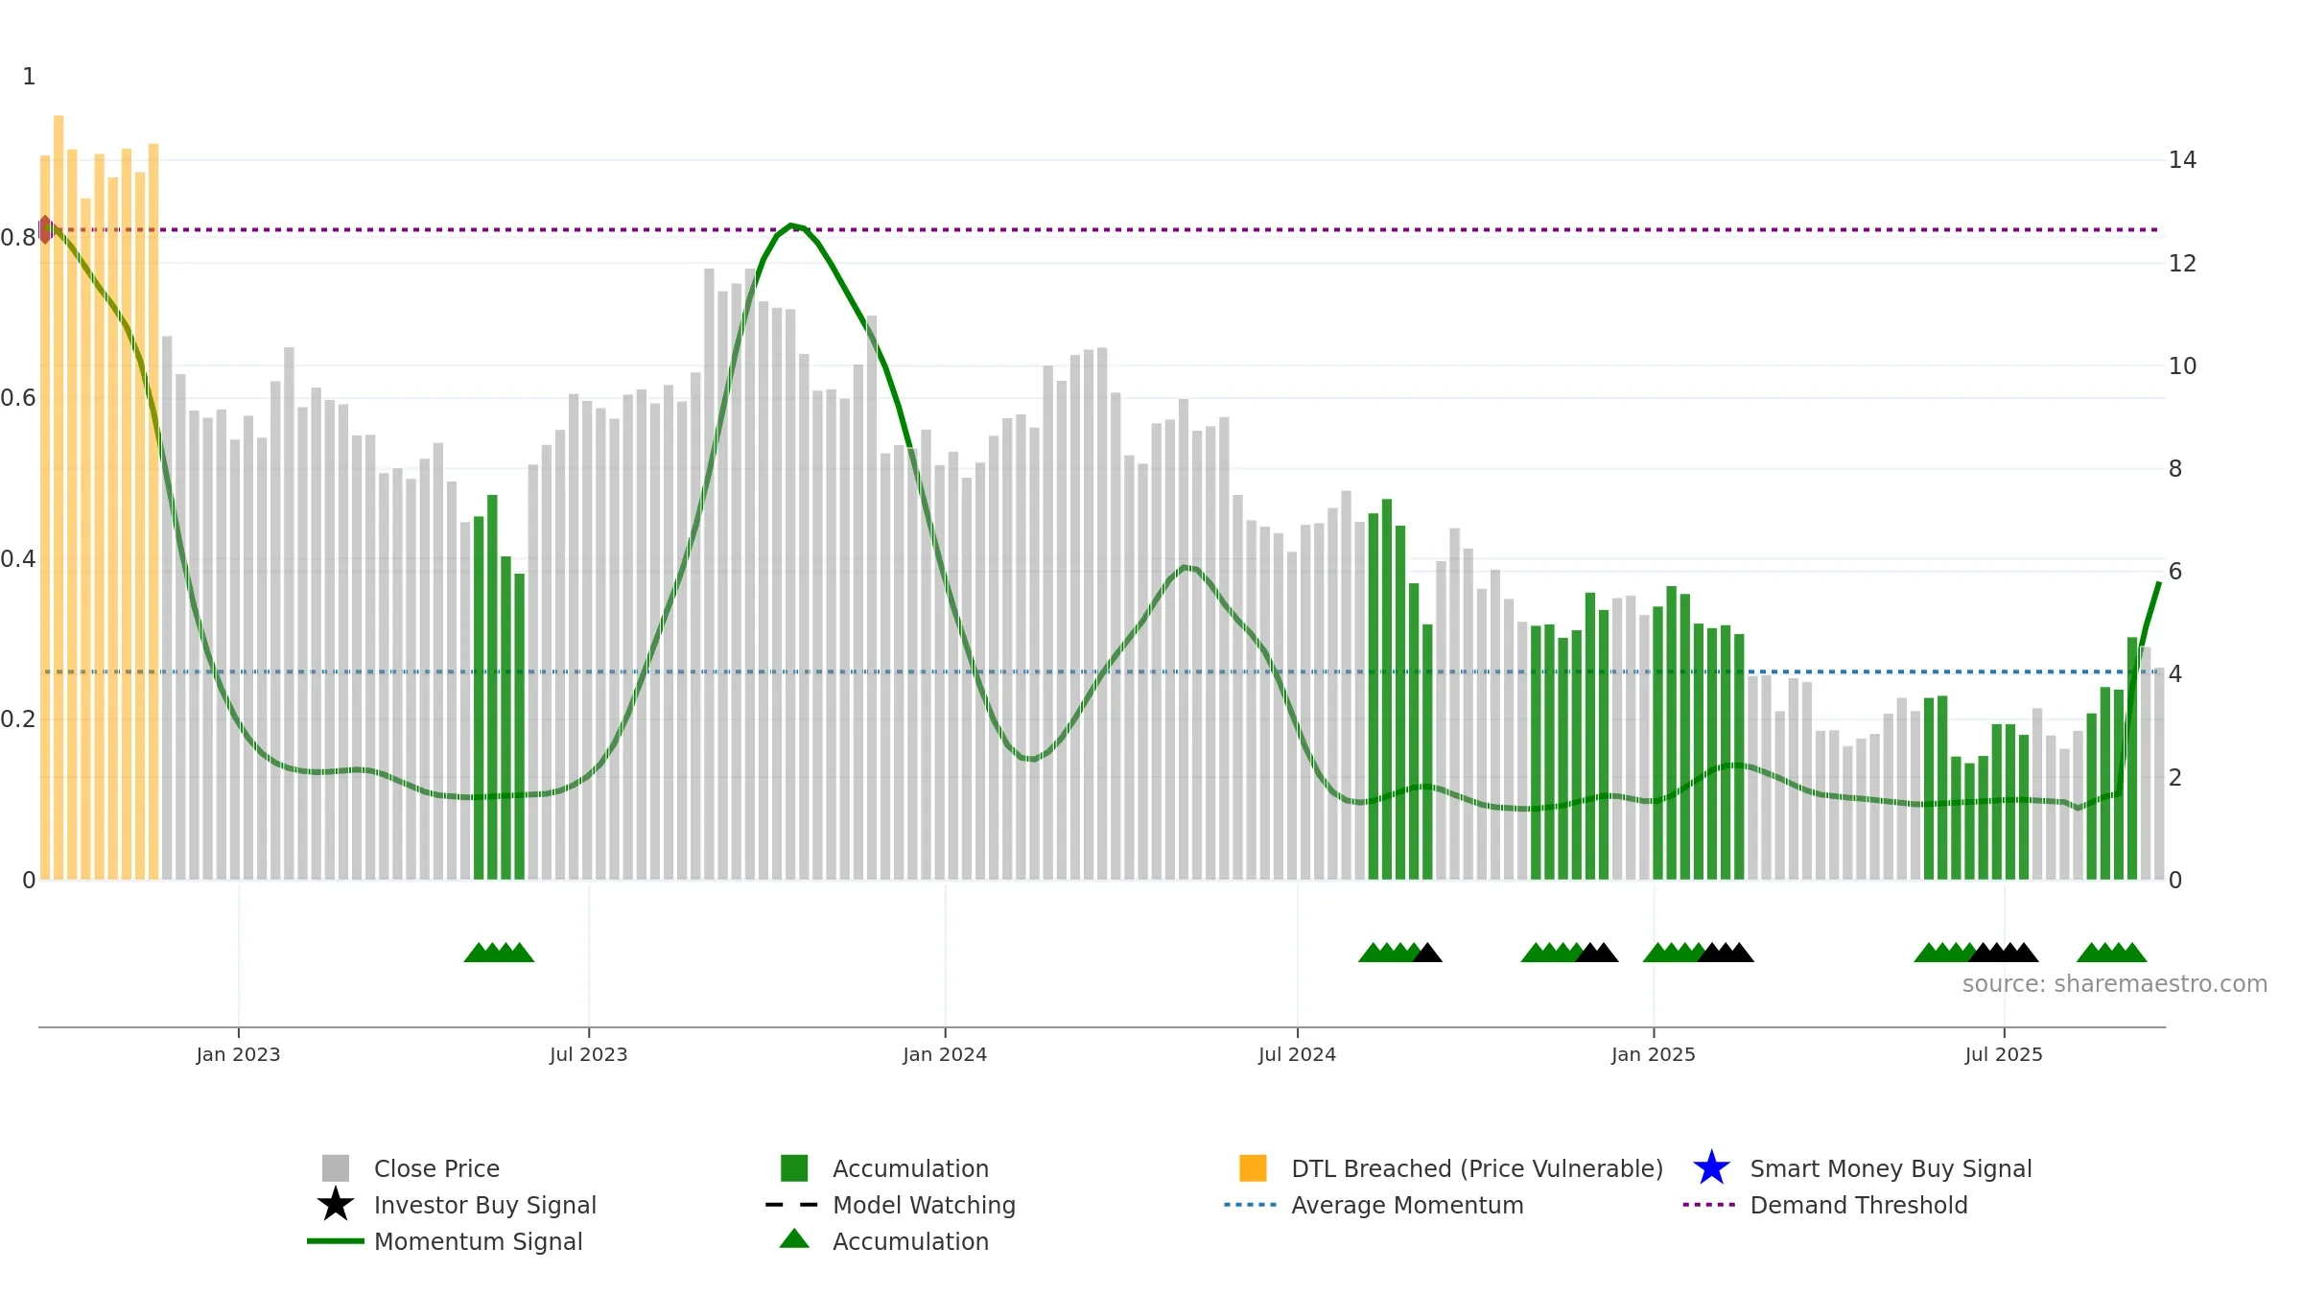Click the left axis value 0.4
This screenshot has height=1295, width=2302.
point(17,558)
